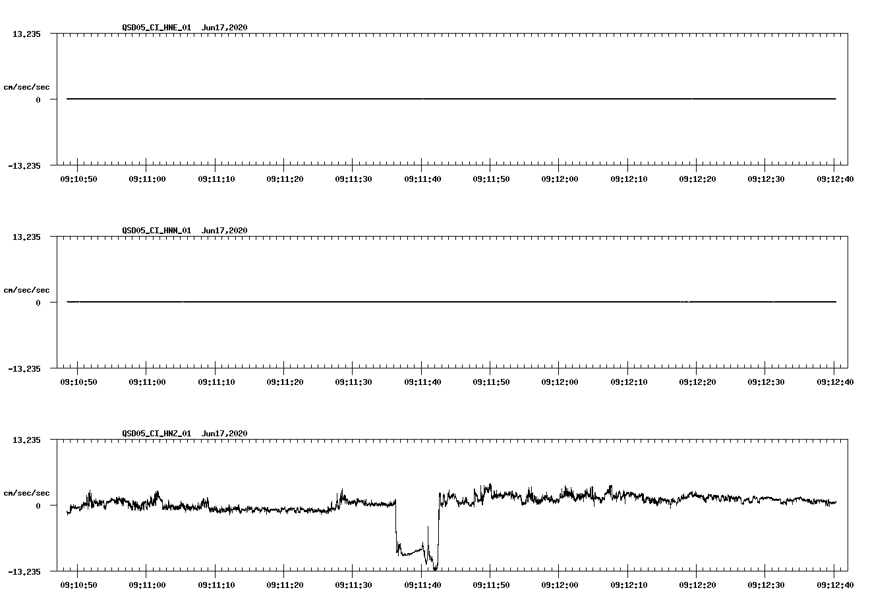Select the Jun17,2020 date on HNE chart
Image resolution: width=895 pixels, height=609 pixels.
point(225,28)
